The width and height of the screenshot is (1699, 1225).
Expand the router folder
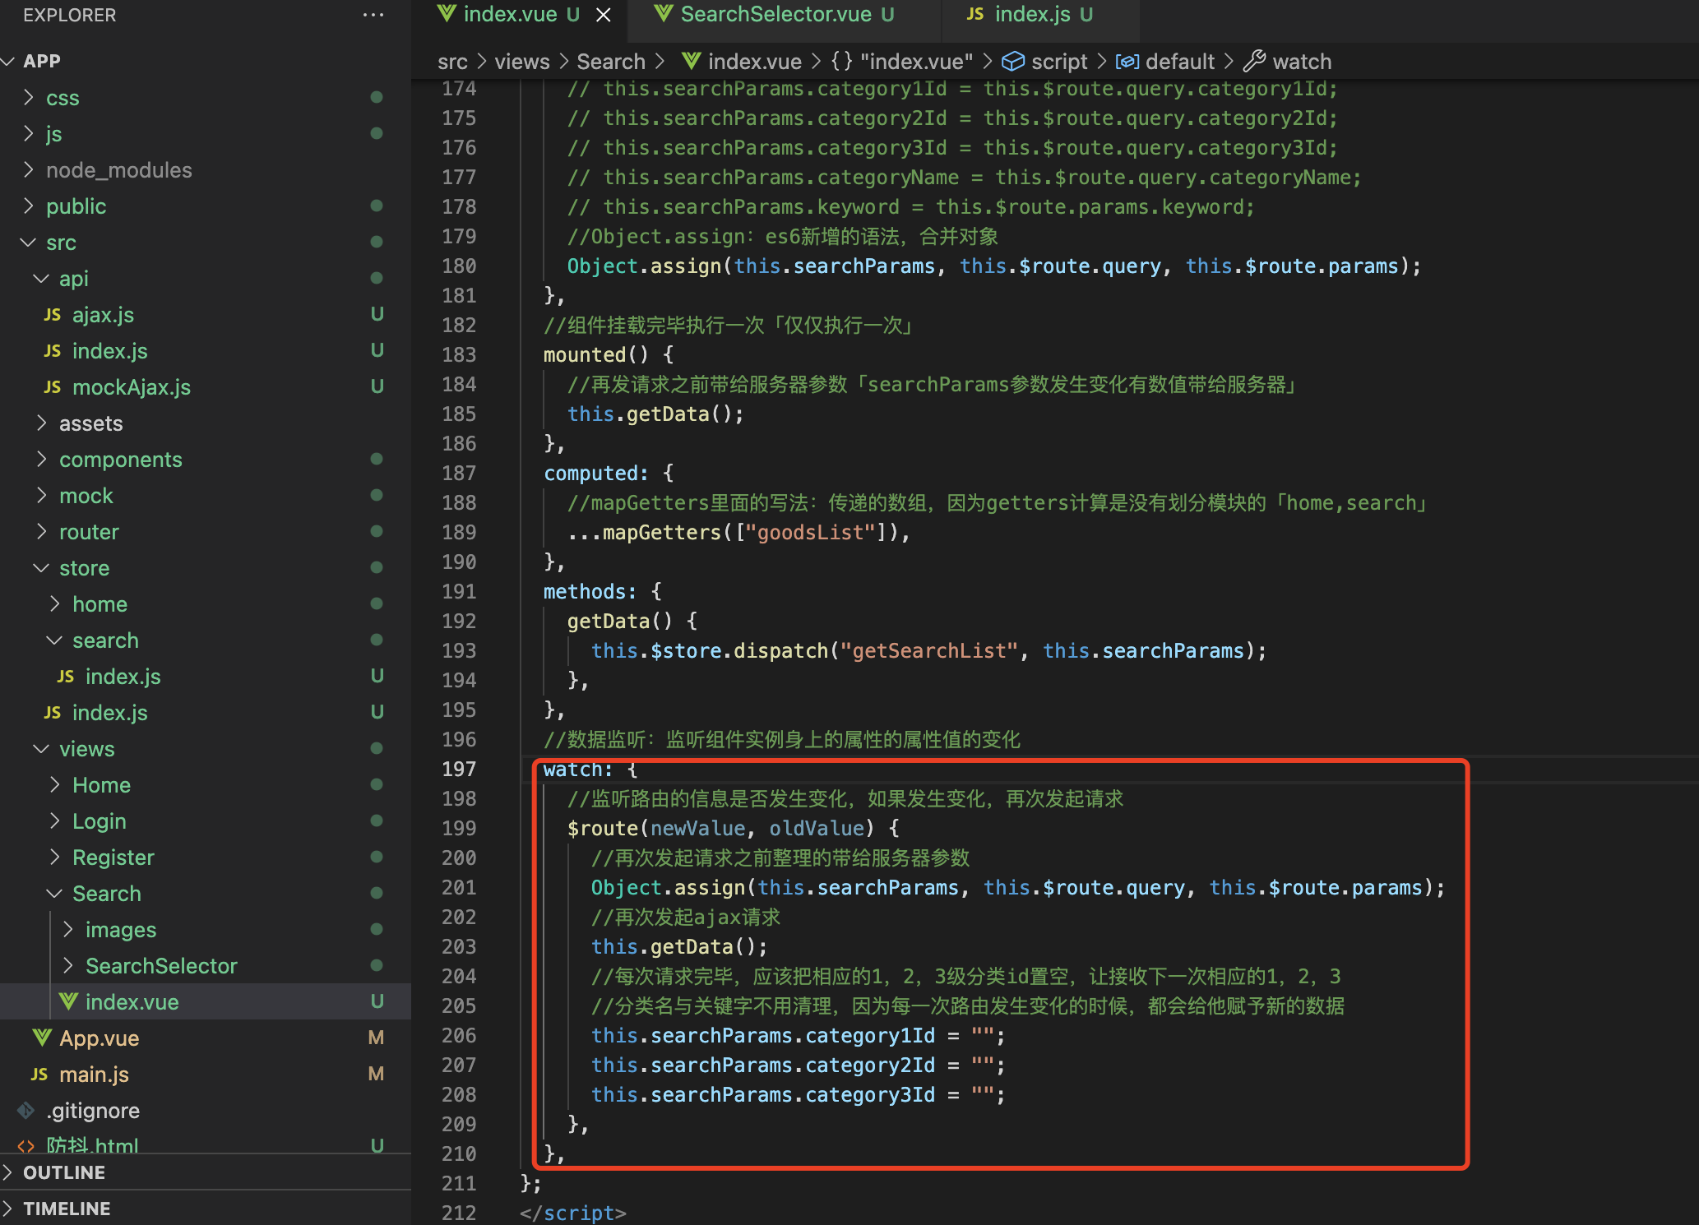pyautogui.click(x=89, y=532)
